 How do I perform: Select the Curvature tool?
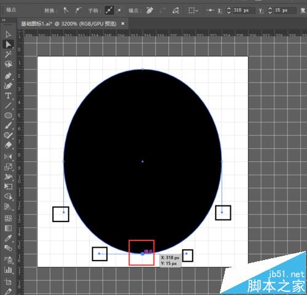[8, 86]
